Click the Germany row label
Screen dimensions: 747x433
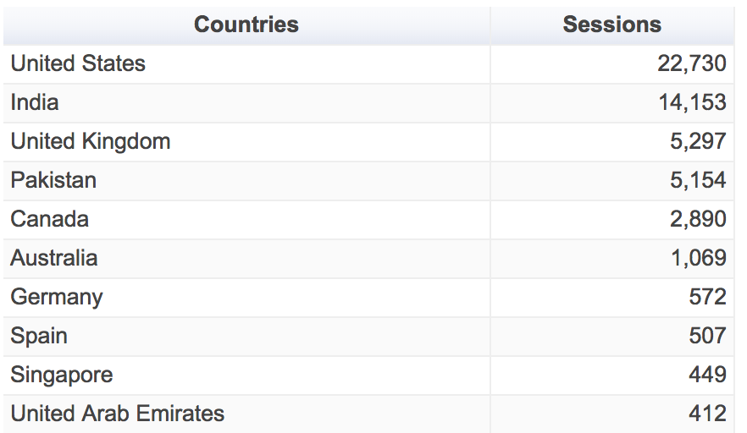(x=57, y=297)
